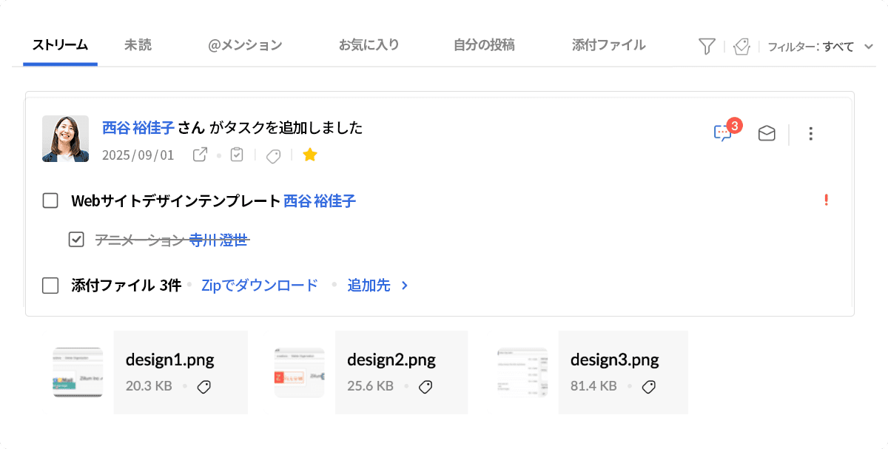
Task: Click the 25.6 KB file size
Action: pyautogui.click(x=370, y=386)
